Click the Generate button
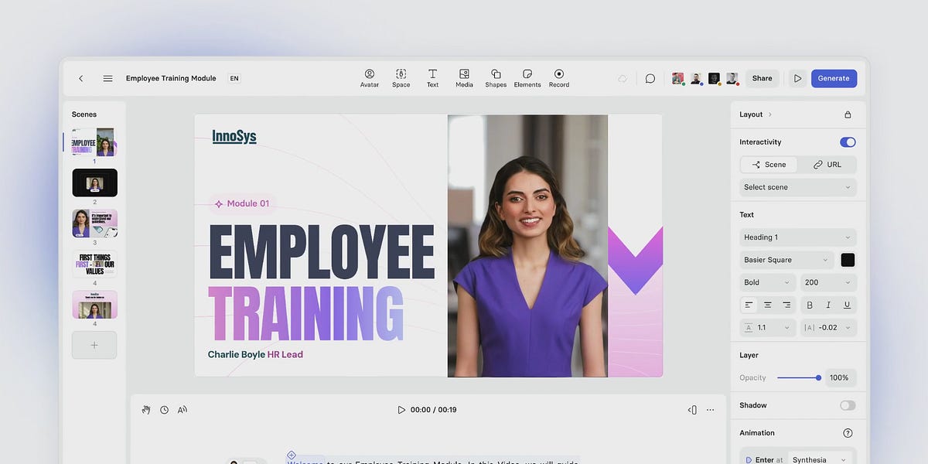Image resolution: width=928 pixels, height=464 pixels. [x=834, y=78]
